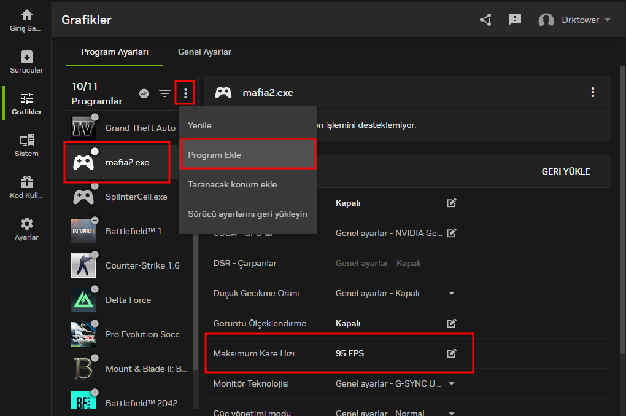
Task: Click Genel ayarlar - Kapalı DSR value
Action: coord(378,264)
